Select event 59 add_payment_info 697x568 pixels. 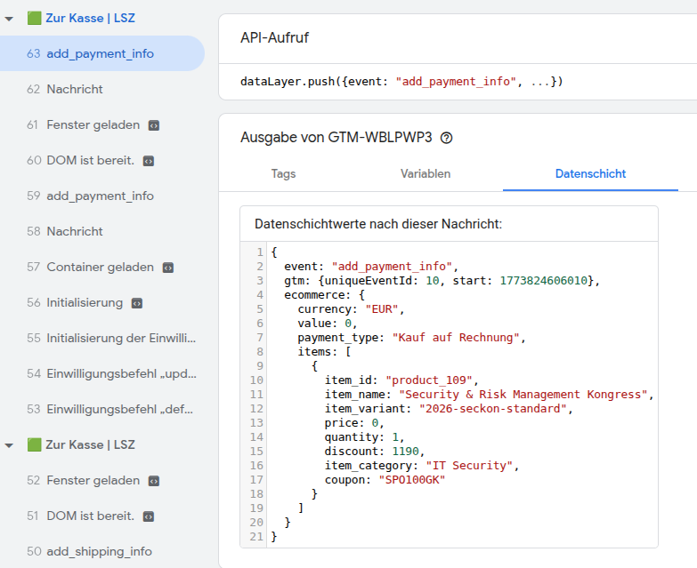[x=100, y=196]
